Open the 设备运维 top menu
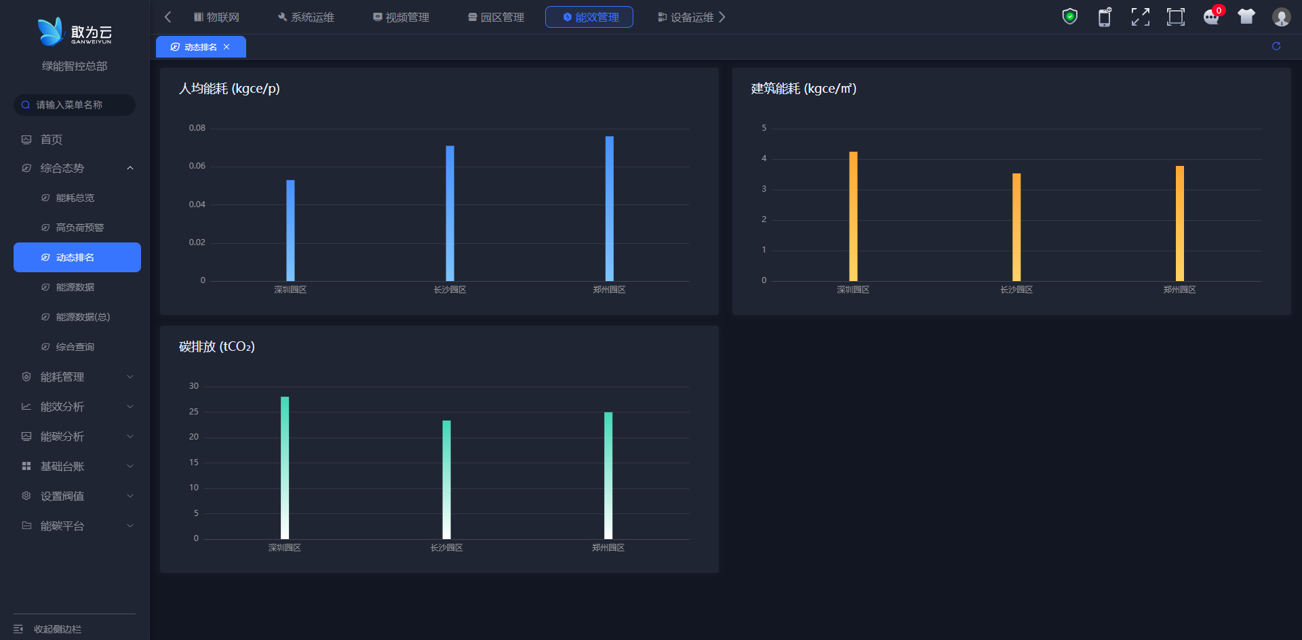The height and width of the screenshot is (640, 1302). 686,17
